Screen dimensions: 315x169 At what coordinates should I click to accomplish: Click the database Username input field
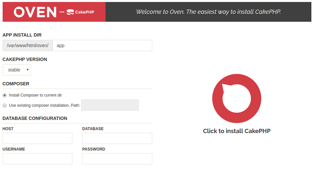(x=37, y=159)
